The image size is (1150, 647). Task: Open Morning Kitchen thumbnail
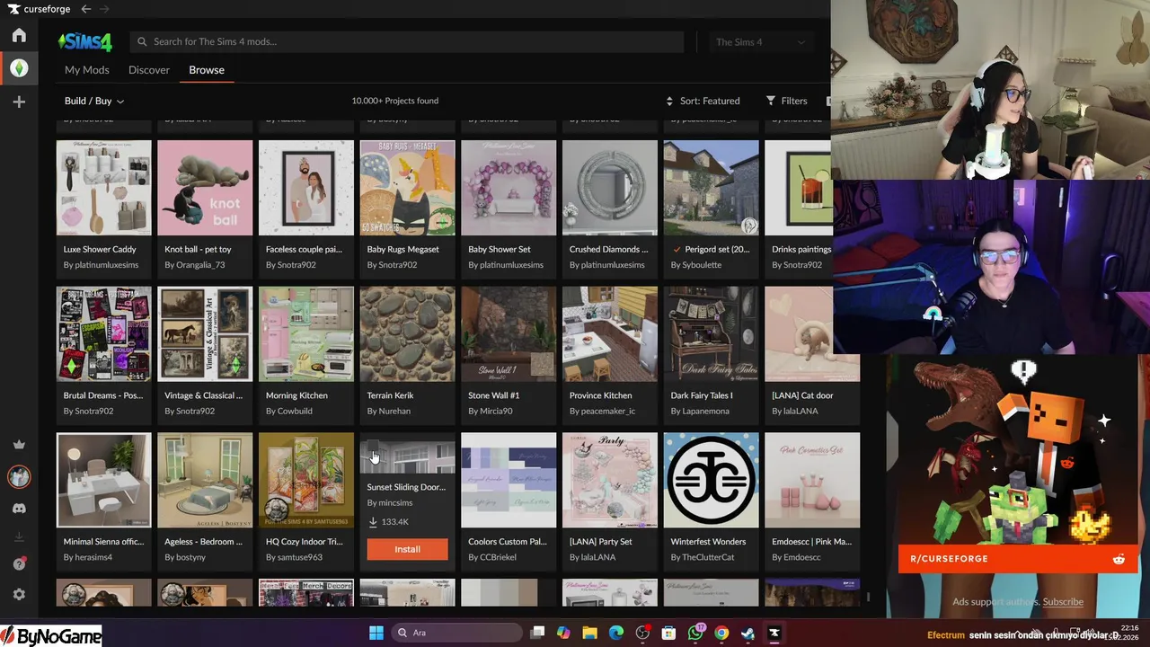[x=306, y=334]
